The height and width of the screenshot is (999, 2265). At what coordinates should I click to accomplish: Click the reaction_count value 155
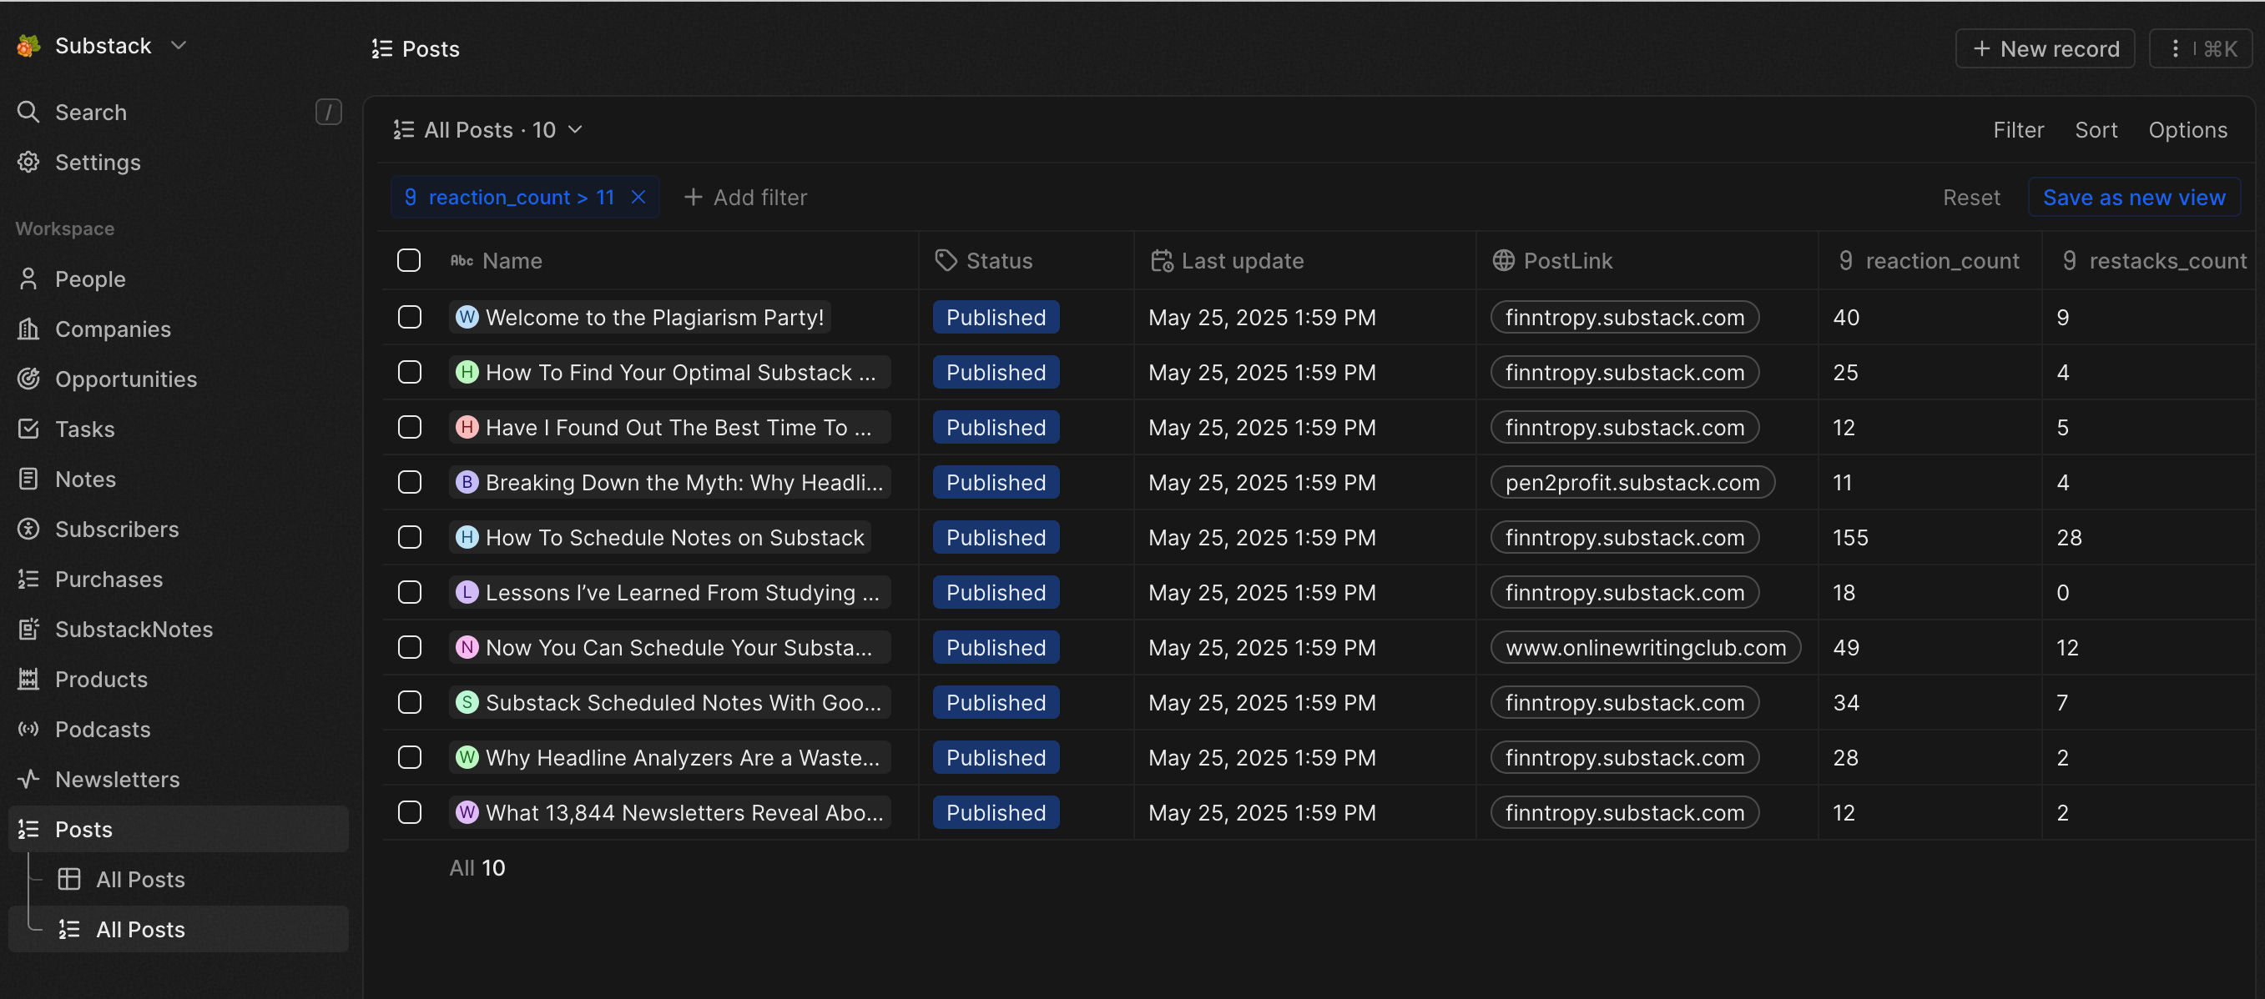[1850, 538]
